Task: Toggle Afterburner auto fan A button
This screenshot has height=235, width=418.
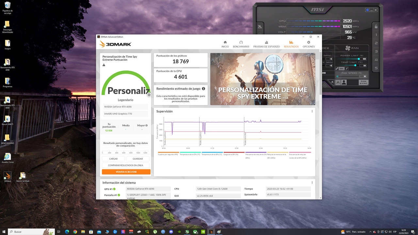Action: (x=338, y=83)
